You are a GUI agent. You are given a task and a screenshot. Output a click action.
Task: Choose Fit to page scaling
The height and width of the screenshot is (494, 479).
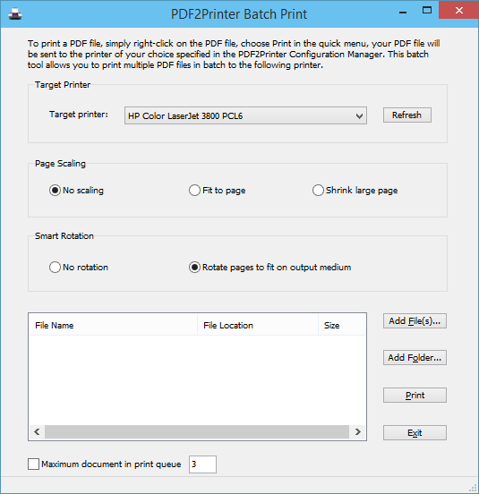tap(218, 191)
